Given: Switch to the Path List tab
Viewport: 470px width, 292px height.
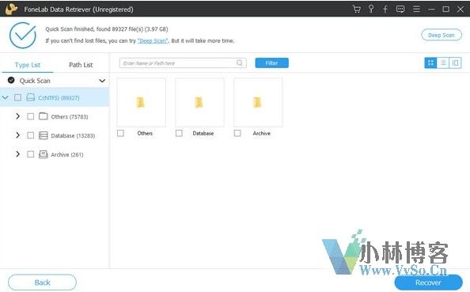Looking at the screenshot, I should point(81,65).
